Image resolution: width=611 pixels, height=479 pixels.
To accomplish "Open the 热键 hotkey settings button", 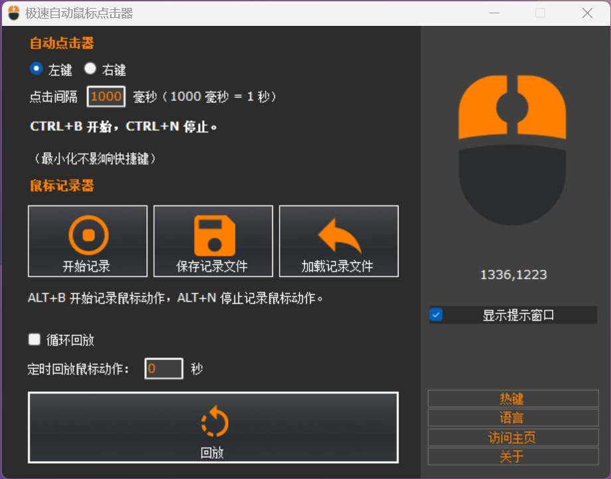I will tap(513, 399).
